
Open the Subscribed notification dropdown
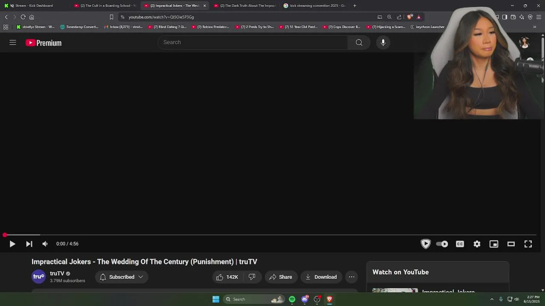point(122,277)
